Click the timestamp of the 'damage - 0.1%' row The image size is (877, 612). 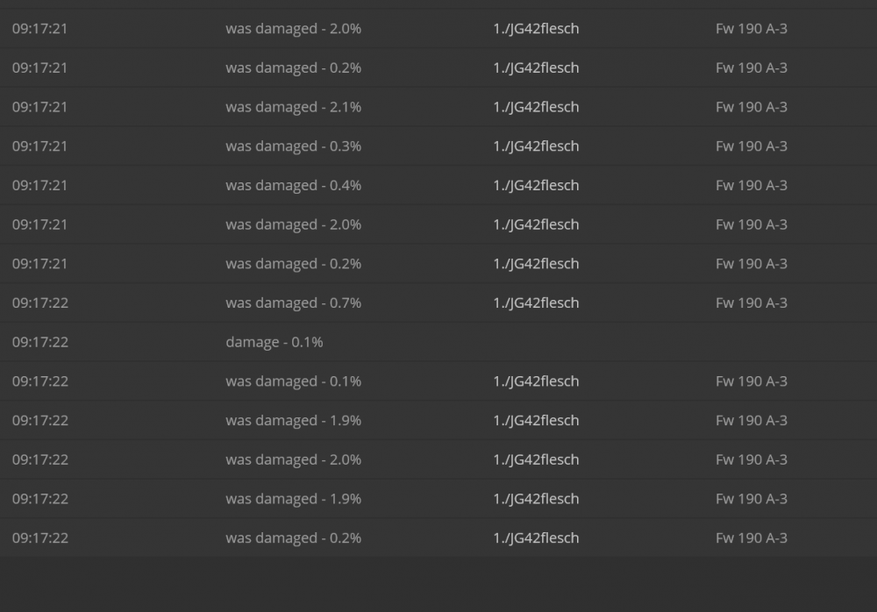click(39, 342)
